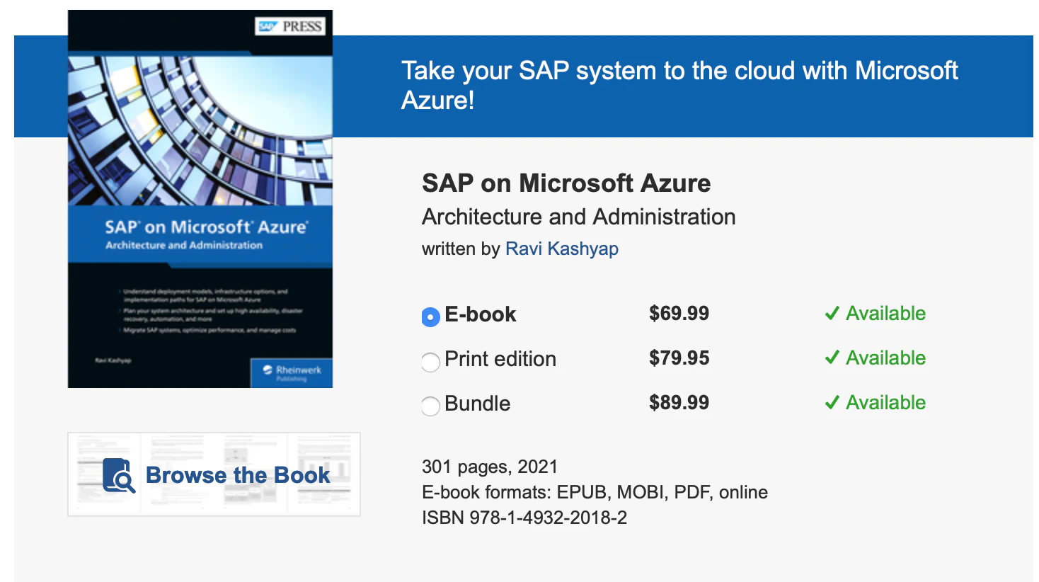Click the Rheinwerk Publishing logo on cover
The width and height of the screenshot is (1039, 582).
coord(292,372)
